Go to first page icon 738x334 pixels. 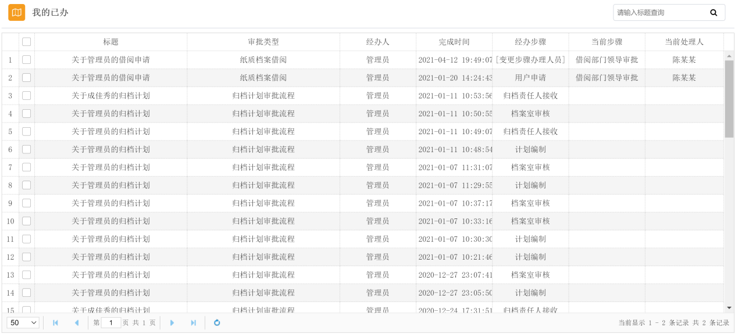(55, 323)
